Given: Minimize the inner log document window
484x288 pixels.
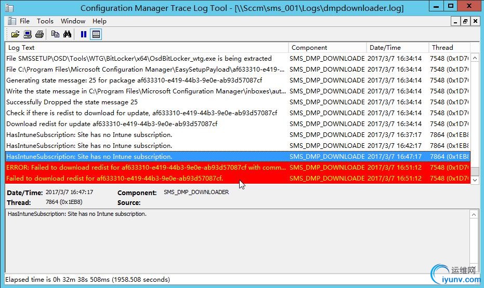Looking at the screenshot, I should [x=455, y=21].
